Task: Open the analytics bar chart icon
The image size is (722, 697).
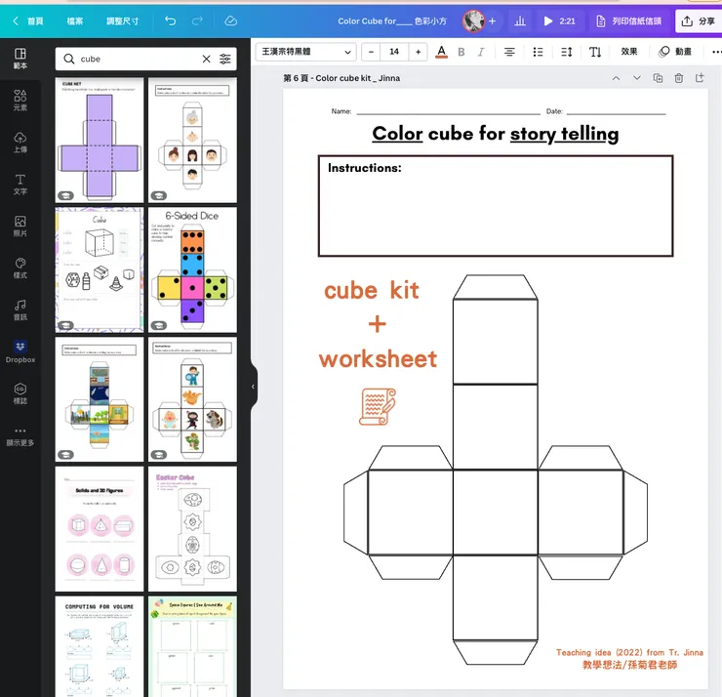Action: pos(520,20)
